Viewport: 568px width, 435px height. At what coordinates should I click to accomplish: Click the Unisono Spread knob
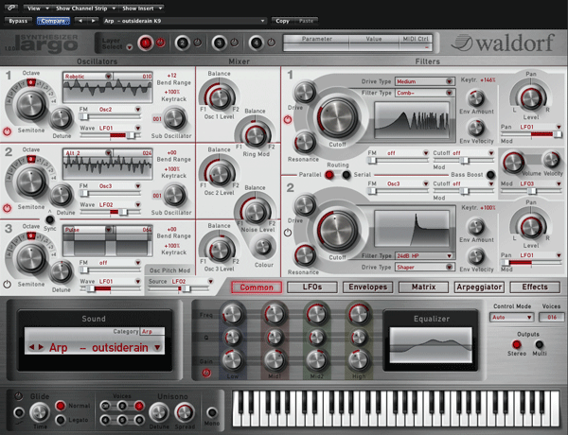[185, 412]
